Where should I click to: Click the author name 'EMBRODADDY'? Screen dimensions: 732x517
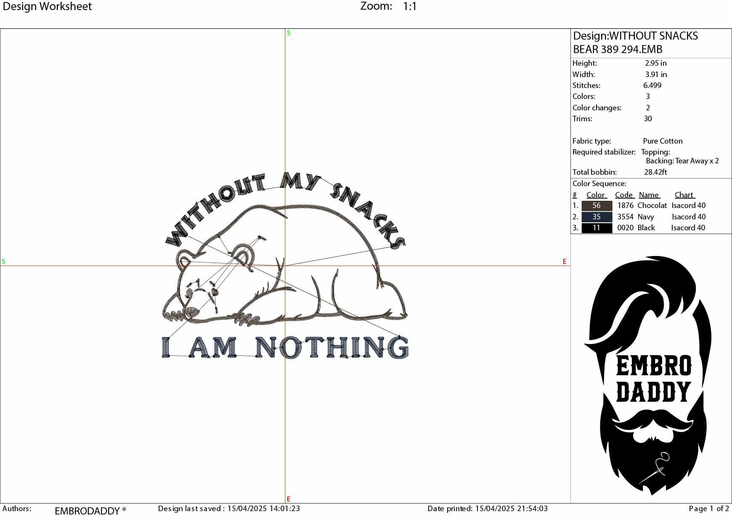[x=88, y=511]
